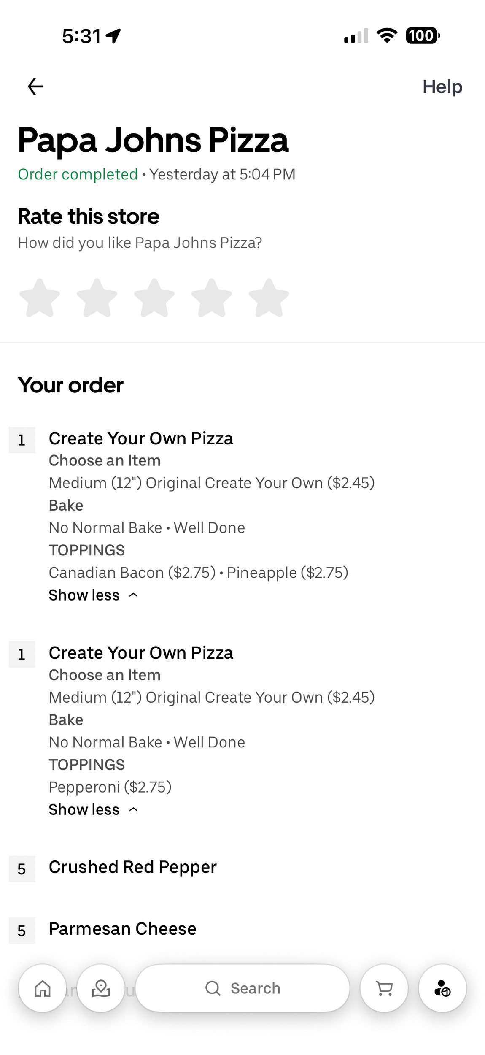The height and width of the screenshot is (1055, 485).
Task: Tap the search magnifier icon
Action: pyautogui.click(x=213, y=988)
